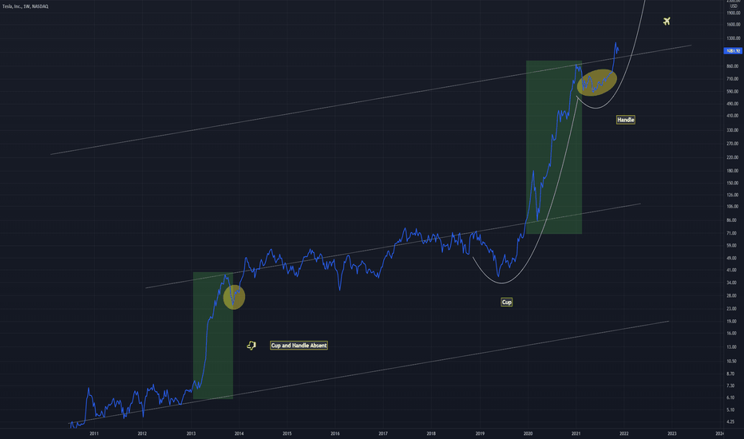Click the 1600.00 price axis label

734,24
